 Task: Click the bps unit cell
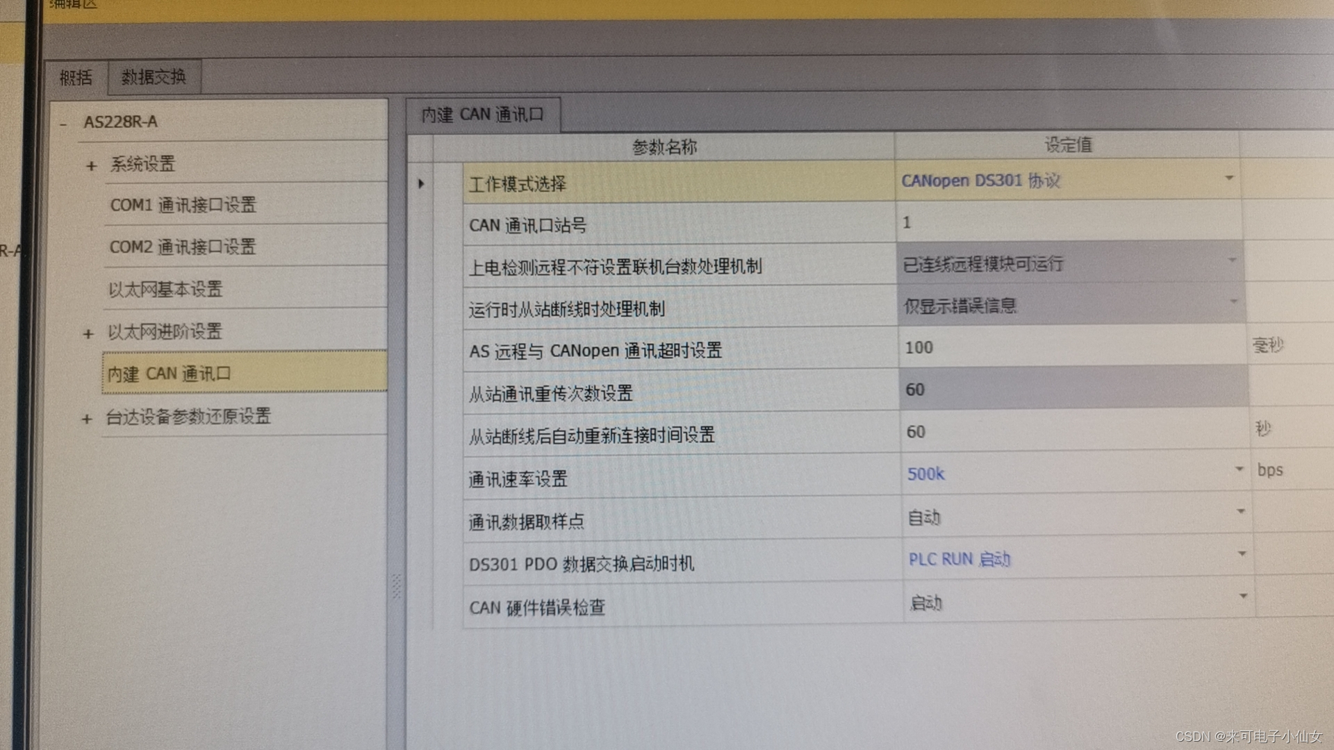(1270, 470)
